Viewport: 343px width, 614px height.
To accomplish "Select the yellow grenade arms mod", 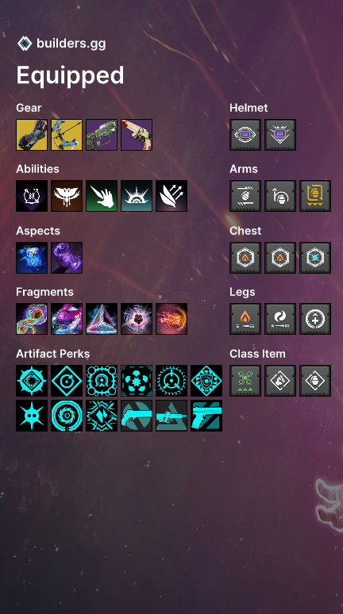I will 315,196.
